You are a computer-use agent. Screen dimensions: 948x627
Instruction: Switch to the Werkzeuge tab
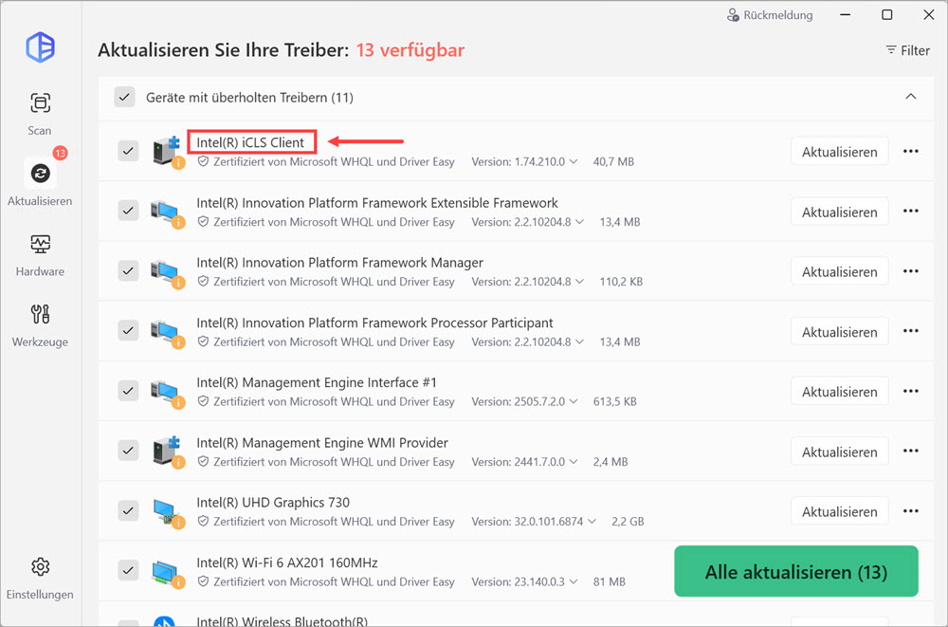pyautogui.click(x=40, y=325)
